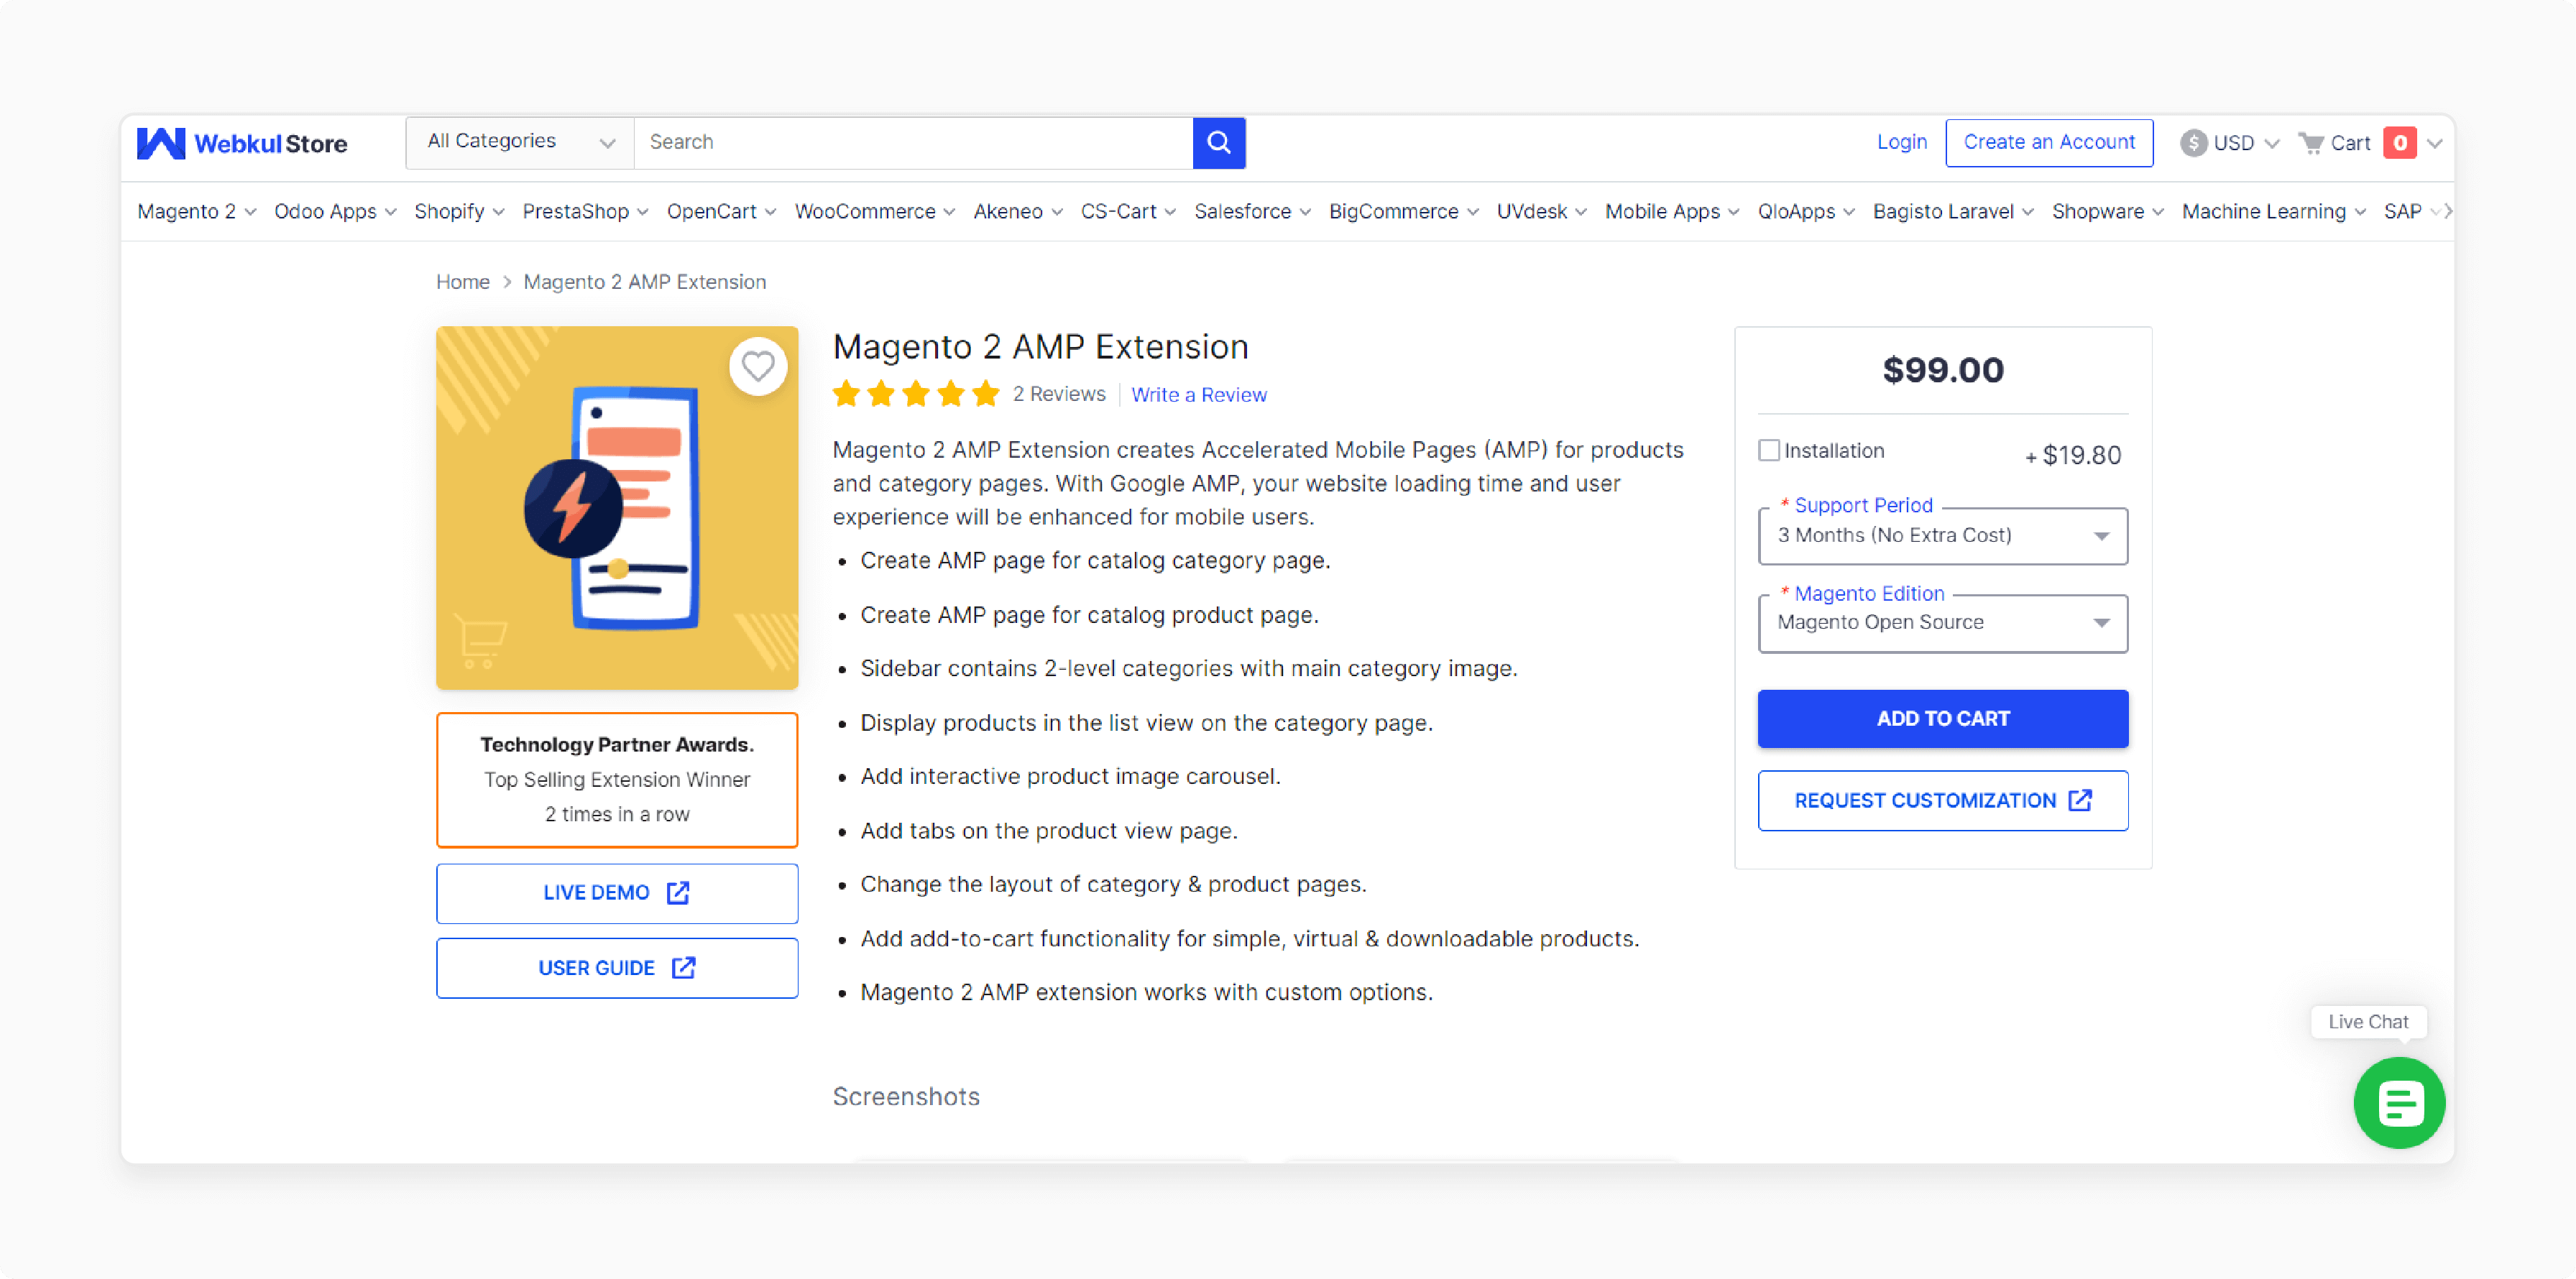The height and width of the screenshot is (1279, 2576).
Task: Open the green Live Chat bubble
Action: [x=2399, y=1102]
